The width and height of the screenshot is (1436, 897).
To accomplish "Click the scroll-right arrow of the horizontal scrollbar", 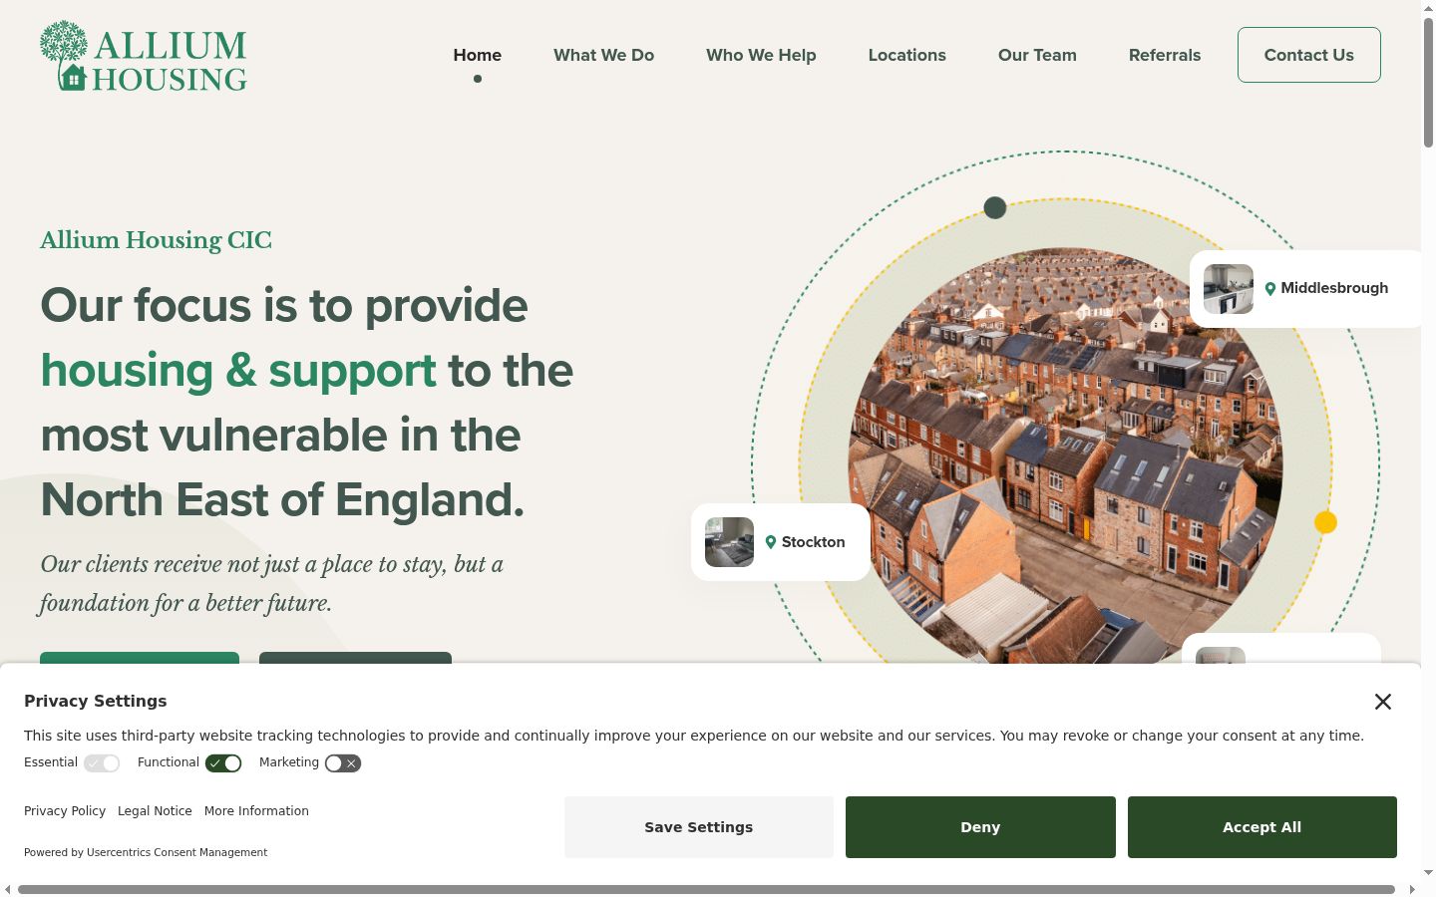I will (x=1412, y=889).
